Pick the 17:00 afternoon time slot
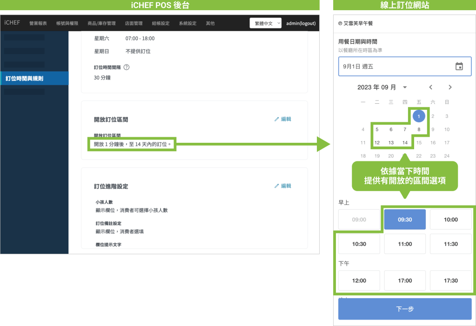The width and height of the screenshot is (476, 326). pyautogui.click(x=404, y=280)
